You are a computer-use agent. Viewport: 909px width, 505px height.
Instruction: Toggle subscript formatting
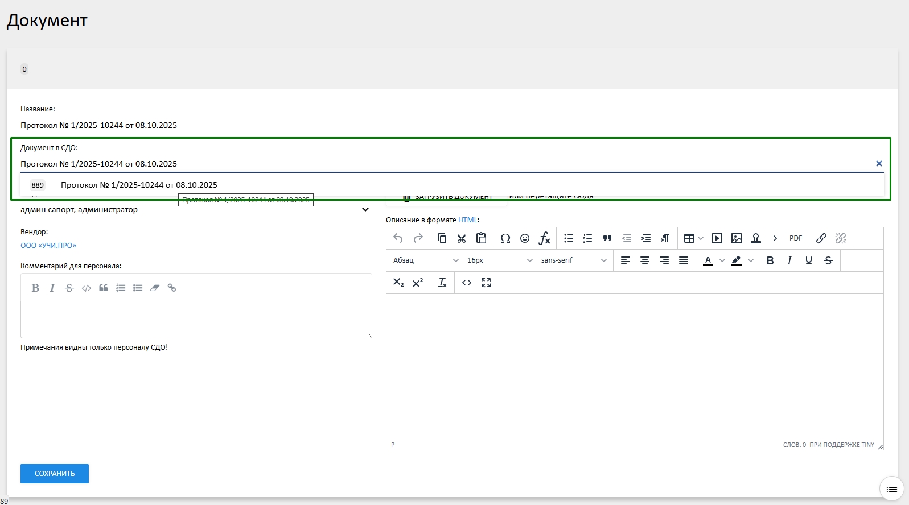click(x=398, y=283)
